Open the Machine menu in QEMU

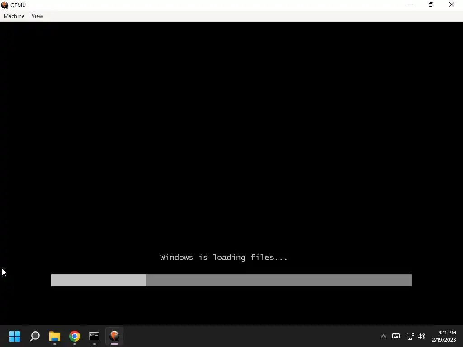[x=14, y=16]
